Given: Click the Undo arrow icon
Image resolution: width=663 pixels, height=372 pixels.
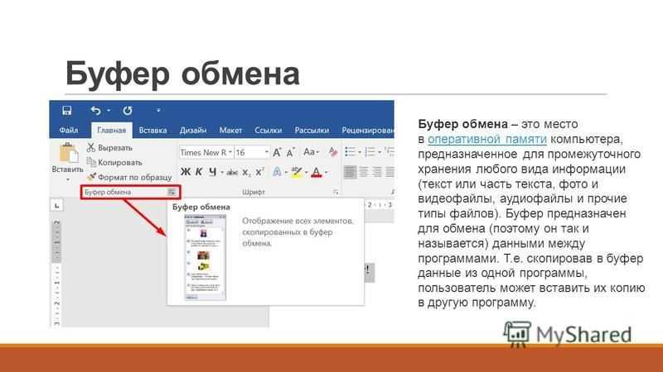Looking at the screenshot, I should (95, 111).
